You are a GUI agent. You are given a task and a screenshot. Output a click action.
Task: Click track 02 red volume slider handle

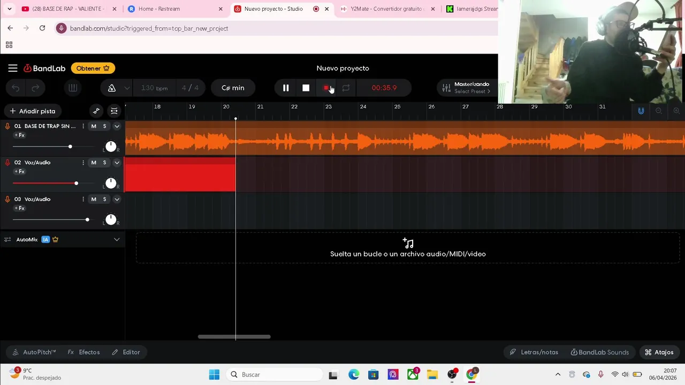(76, 183)
